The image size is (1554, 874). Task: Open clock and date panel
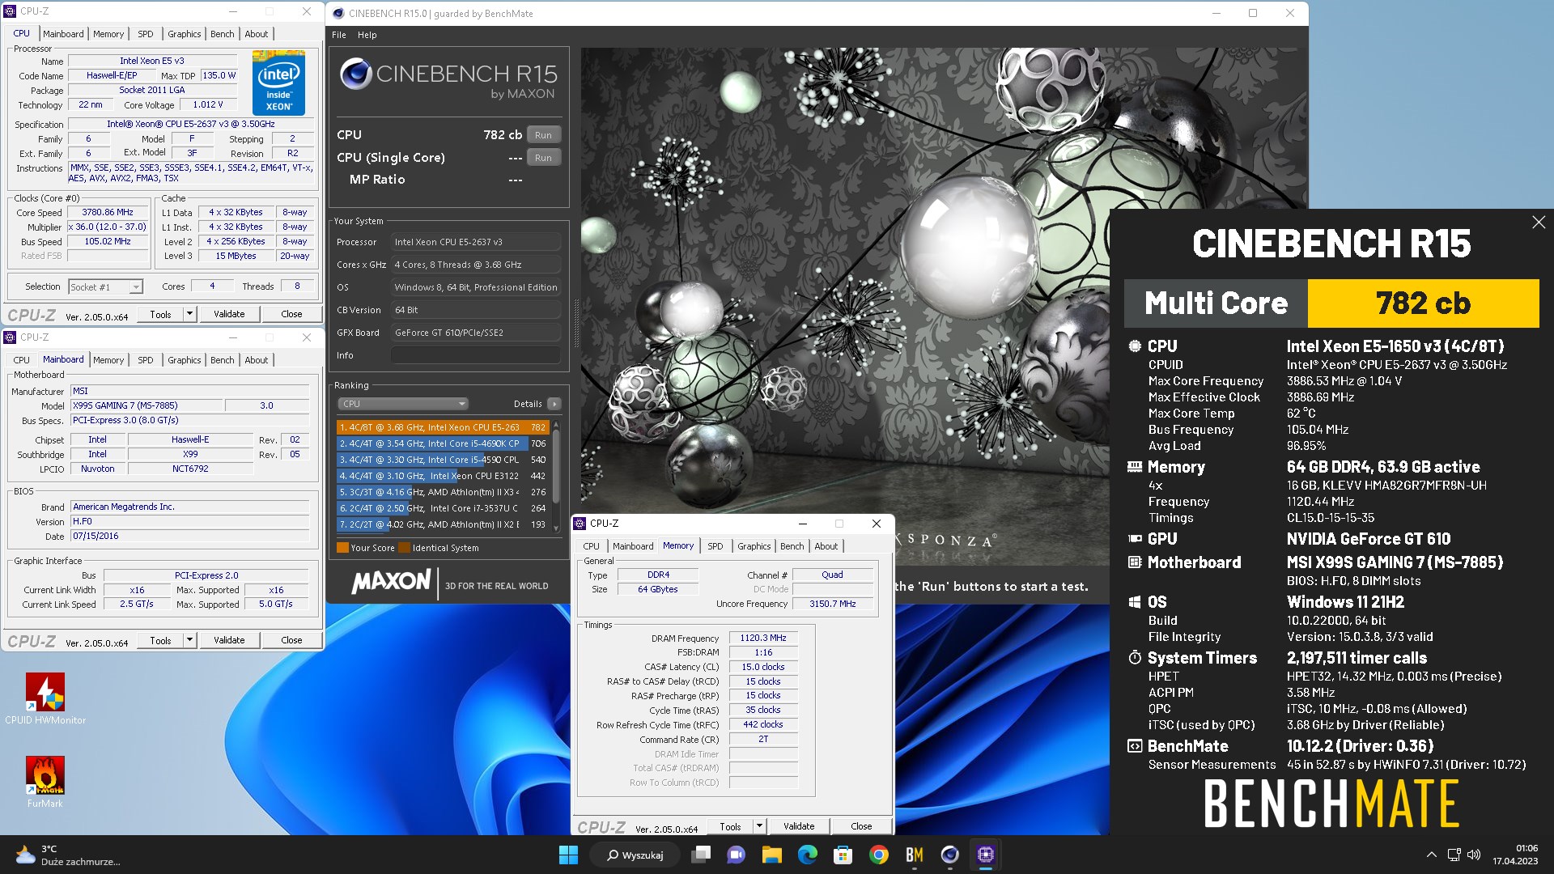[x=1515, y=855]
